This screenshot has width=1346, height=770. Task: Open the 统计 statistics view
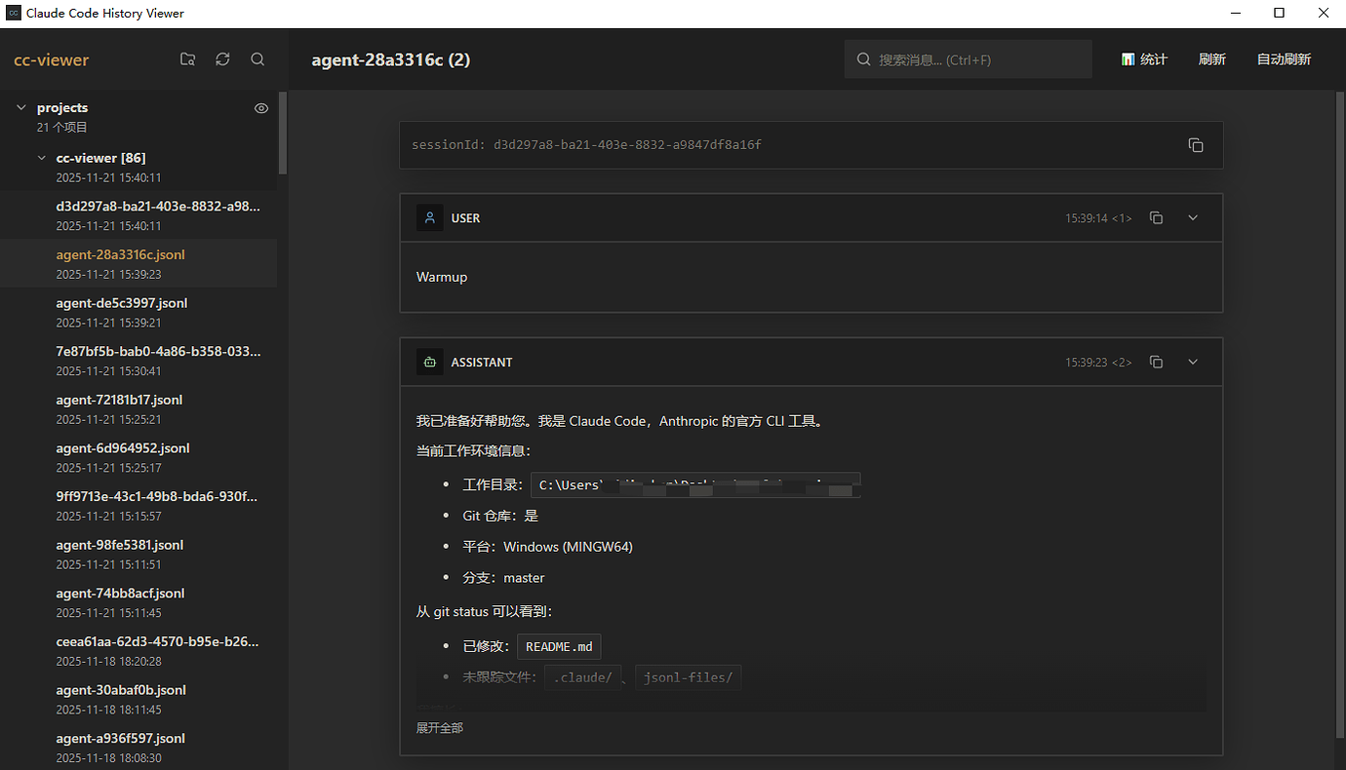click(x=1144, y=59)
